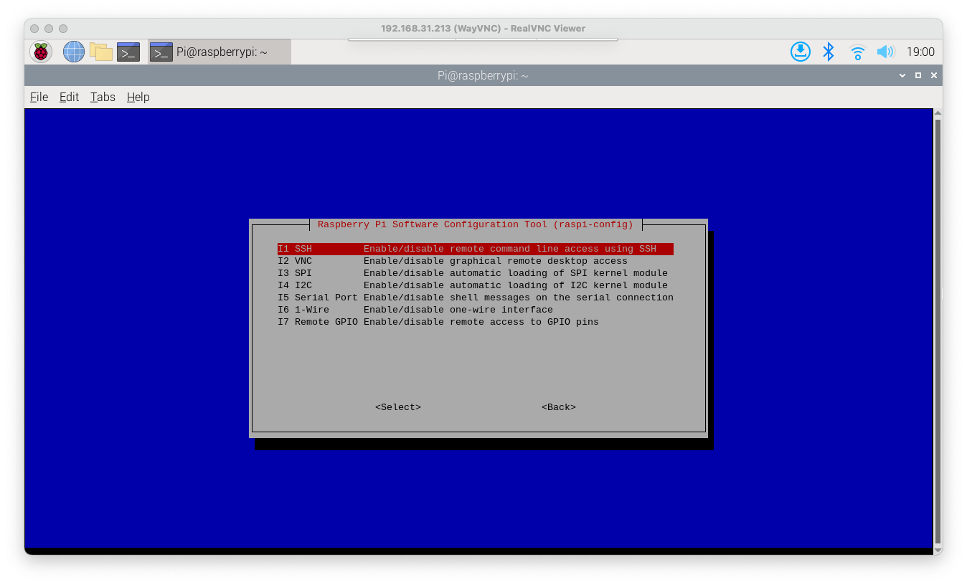This screenshot has height=585, width=967.
Task: Open the Wi-Fi network tray icon
Action: 857,52
